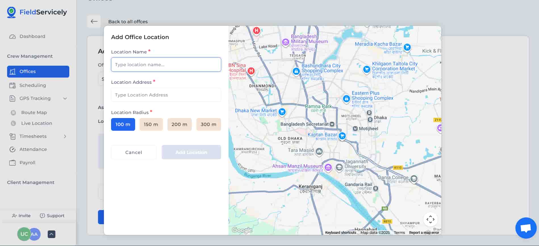Image resolution: width=539 pixels, height=246 pixels.
Task: Click the Jagannath University marker
Action: coord(339,167)
